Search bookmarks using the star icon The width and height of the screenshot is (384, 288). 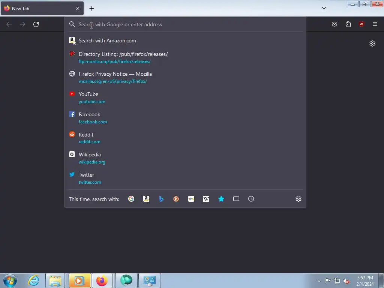coord(221,199)
